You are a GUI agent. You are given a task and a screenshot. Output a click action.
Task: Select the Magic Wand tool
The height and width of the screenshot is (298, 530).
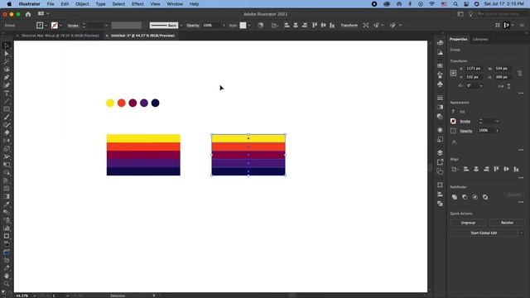[7, 61]
